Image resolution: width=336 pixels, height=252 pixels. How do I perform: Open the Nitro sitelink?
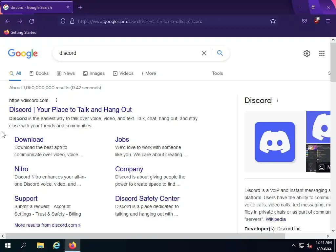tap(21, 169)
